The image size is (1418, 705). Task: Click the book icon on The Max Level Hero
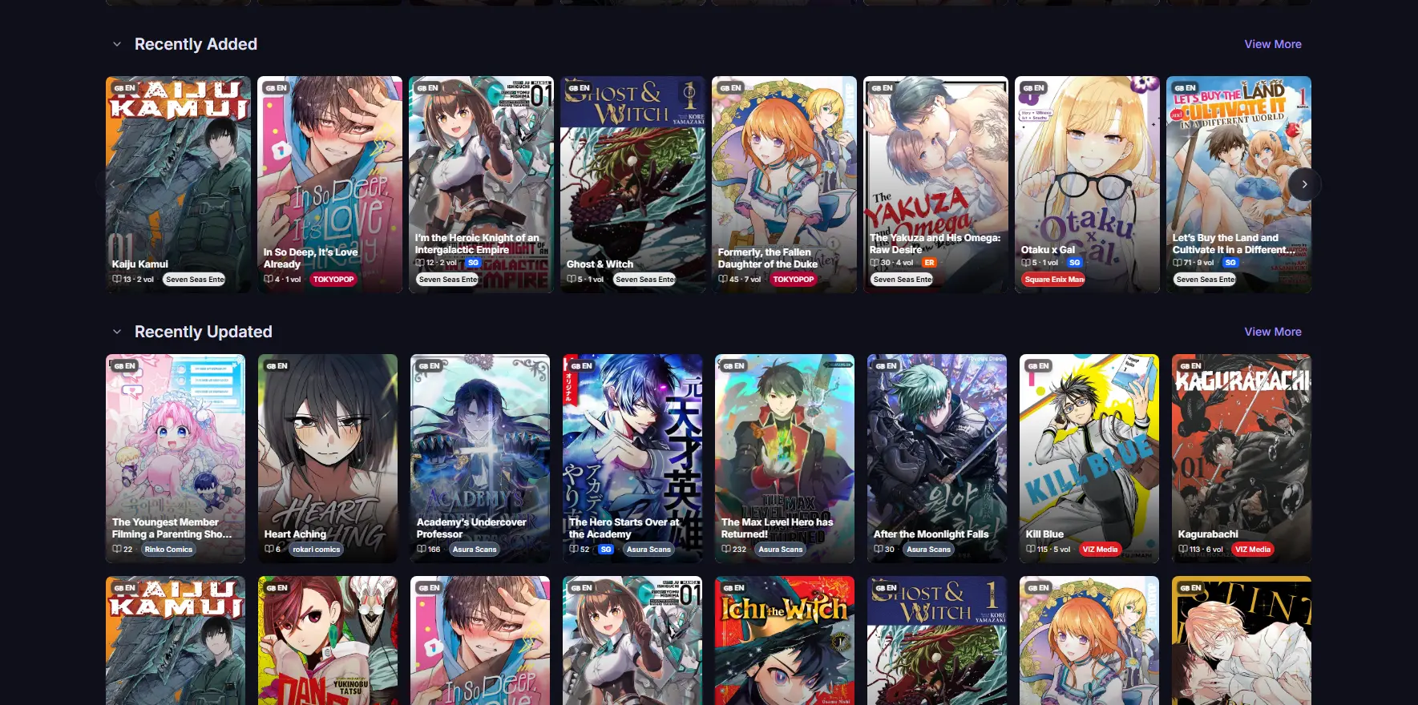pos(726,550)
